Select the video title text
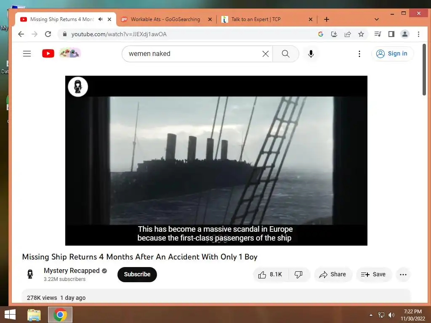Screen dimensions: 431x323 point(140,257)
